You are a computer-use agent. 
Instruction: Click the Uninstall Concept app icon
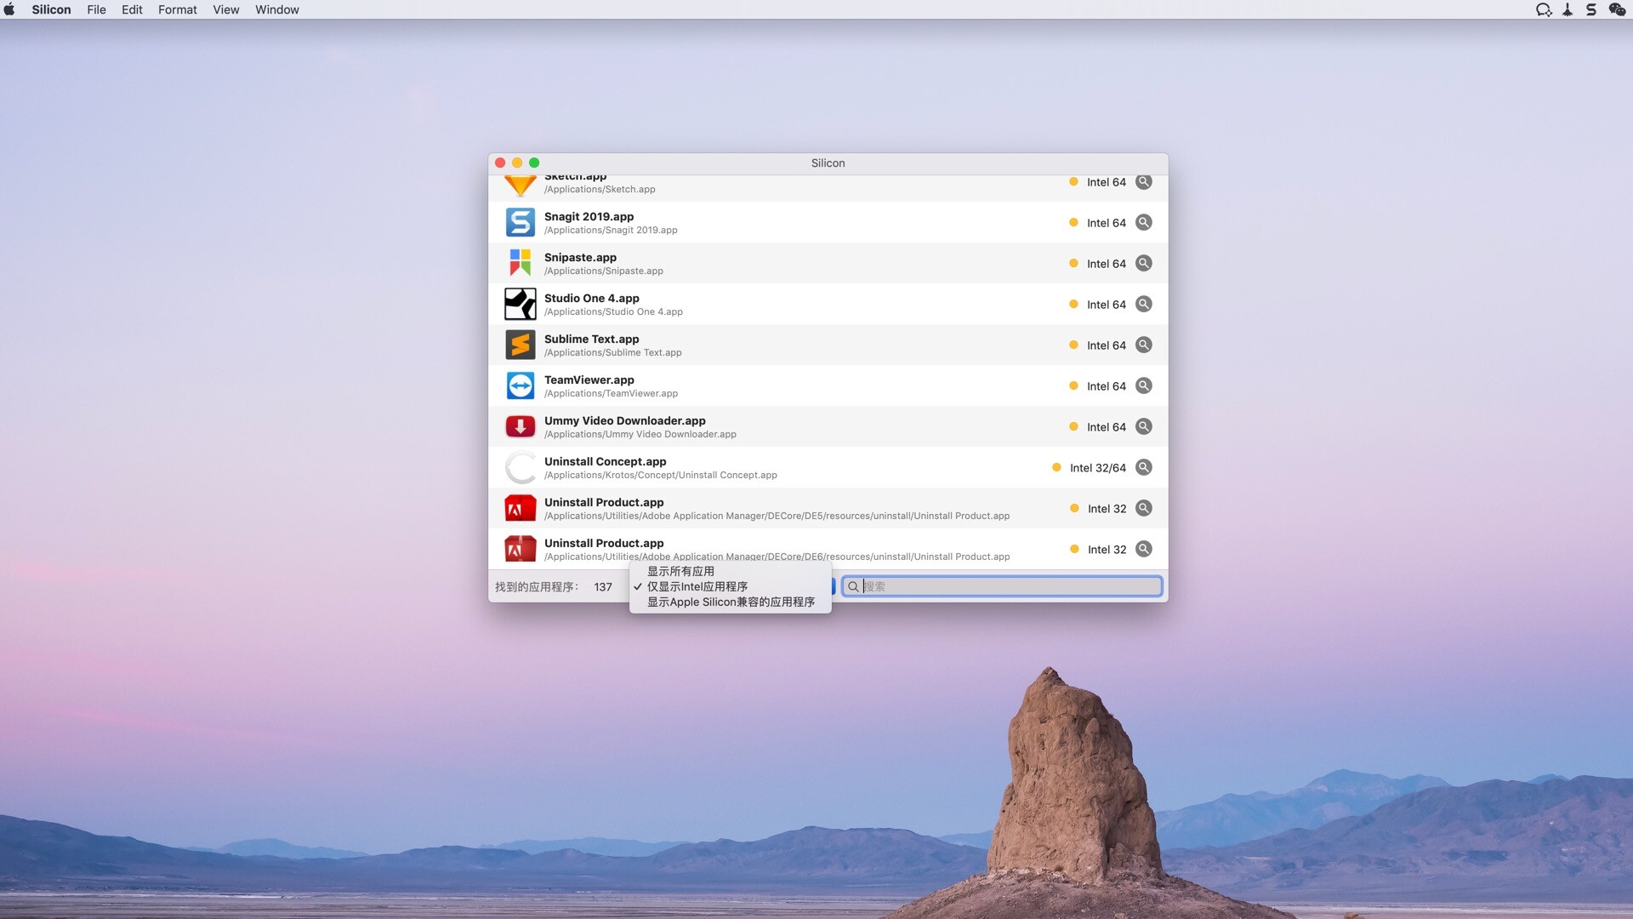[x=520, y=467]
